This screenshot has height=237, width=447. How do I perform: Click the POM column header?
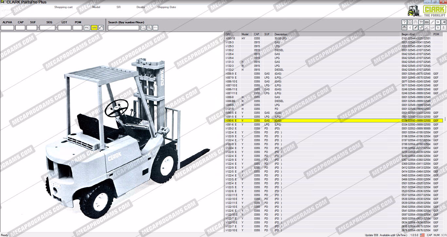(438, 34)
